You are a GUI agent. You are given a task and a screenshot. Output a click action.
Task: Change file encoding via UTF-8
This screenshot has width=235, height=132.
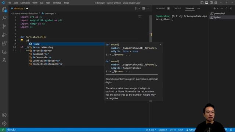click(x=173, y=130)
